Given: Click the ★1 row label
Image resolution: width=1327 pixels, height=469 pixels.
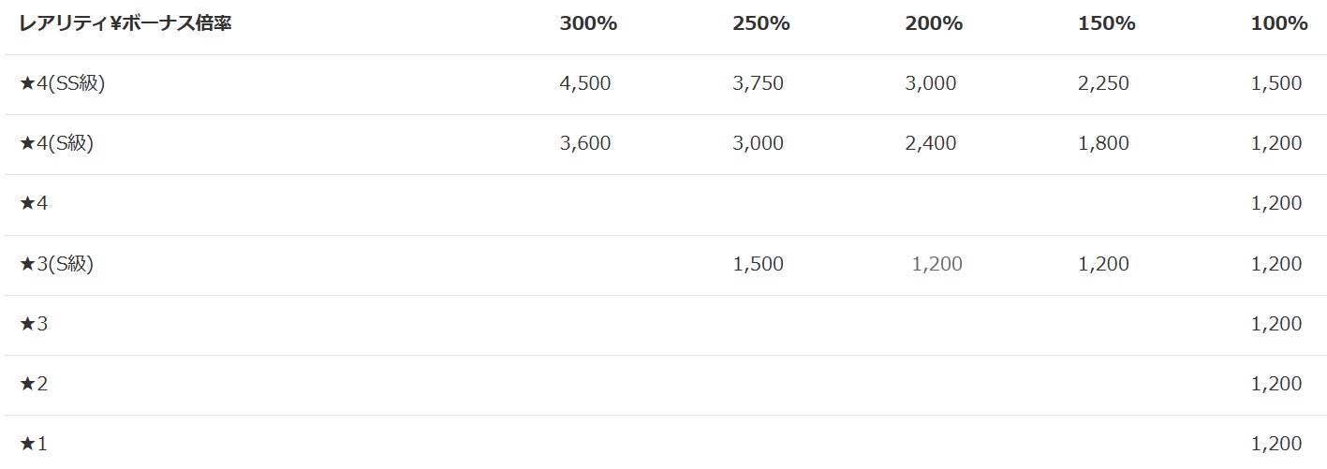Looking at the screenshot, I should click(34, 444).
